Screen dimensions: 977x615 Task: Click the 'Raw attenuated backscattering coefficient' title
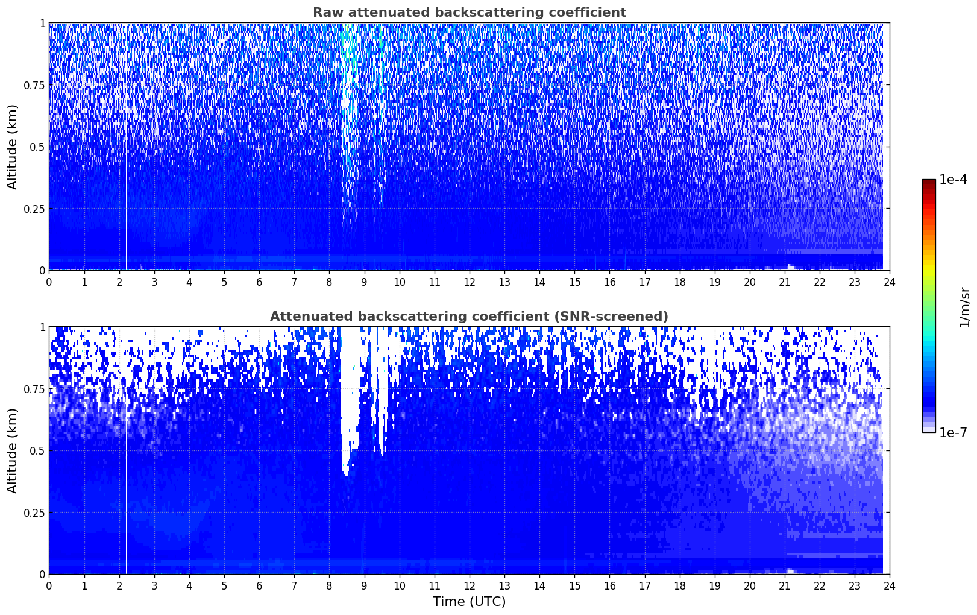pos(469,13)
